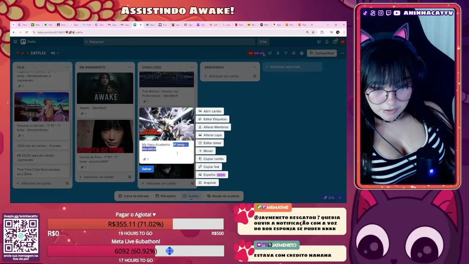Viewport: 469px width, 264px height.
Task: Click Copiar link option
Action: 208,167
